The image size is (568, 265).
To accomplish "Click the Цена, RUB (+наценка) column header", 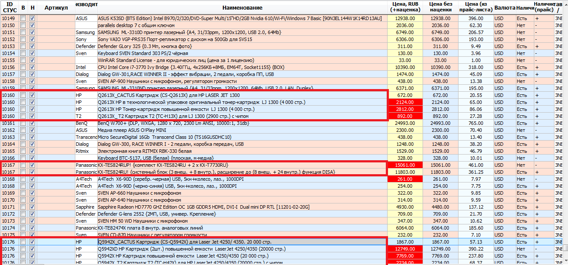I will coord(405,7).
